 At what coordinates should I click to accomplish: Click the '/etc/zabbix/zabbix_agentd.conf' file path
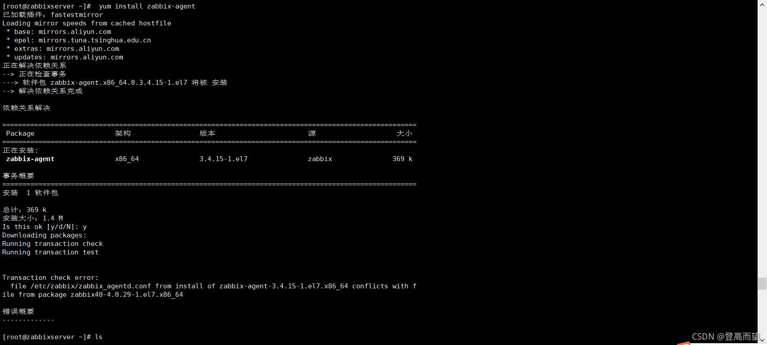click(91, 286)
